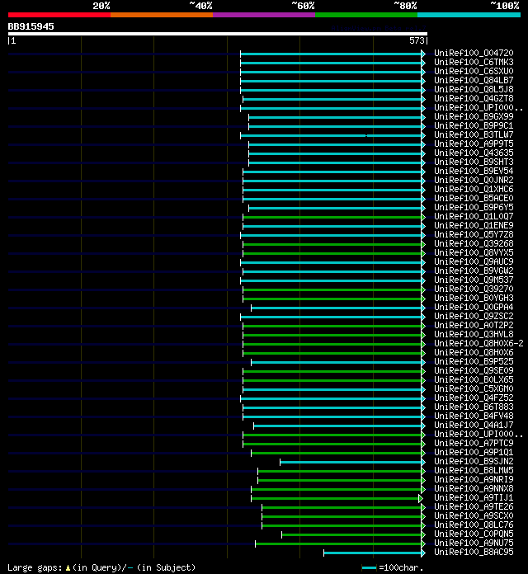The image size is (528, 574).
Task: Open hit UniRef100_Q84LB7
Action: [x=474, y=80]
